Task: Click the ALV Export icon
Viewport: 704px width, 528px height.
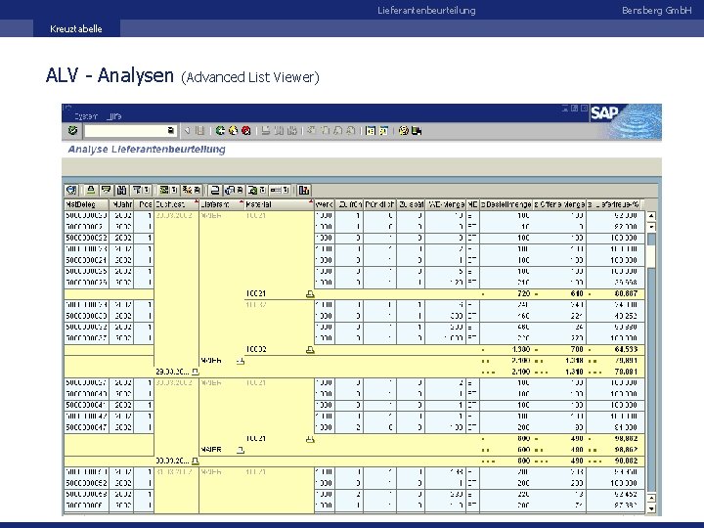Action: coord(253,191)
